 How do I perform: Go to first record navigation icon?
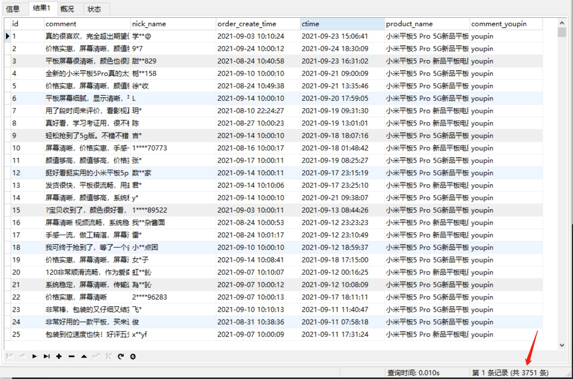coord(10,356)
